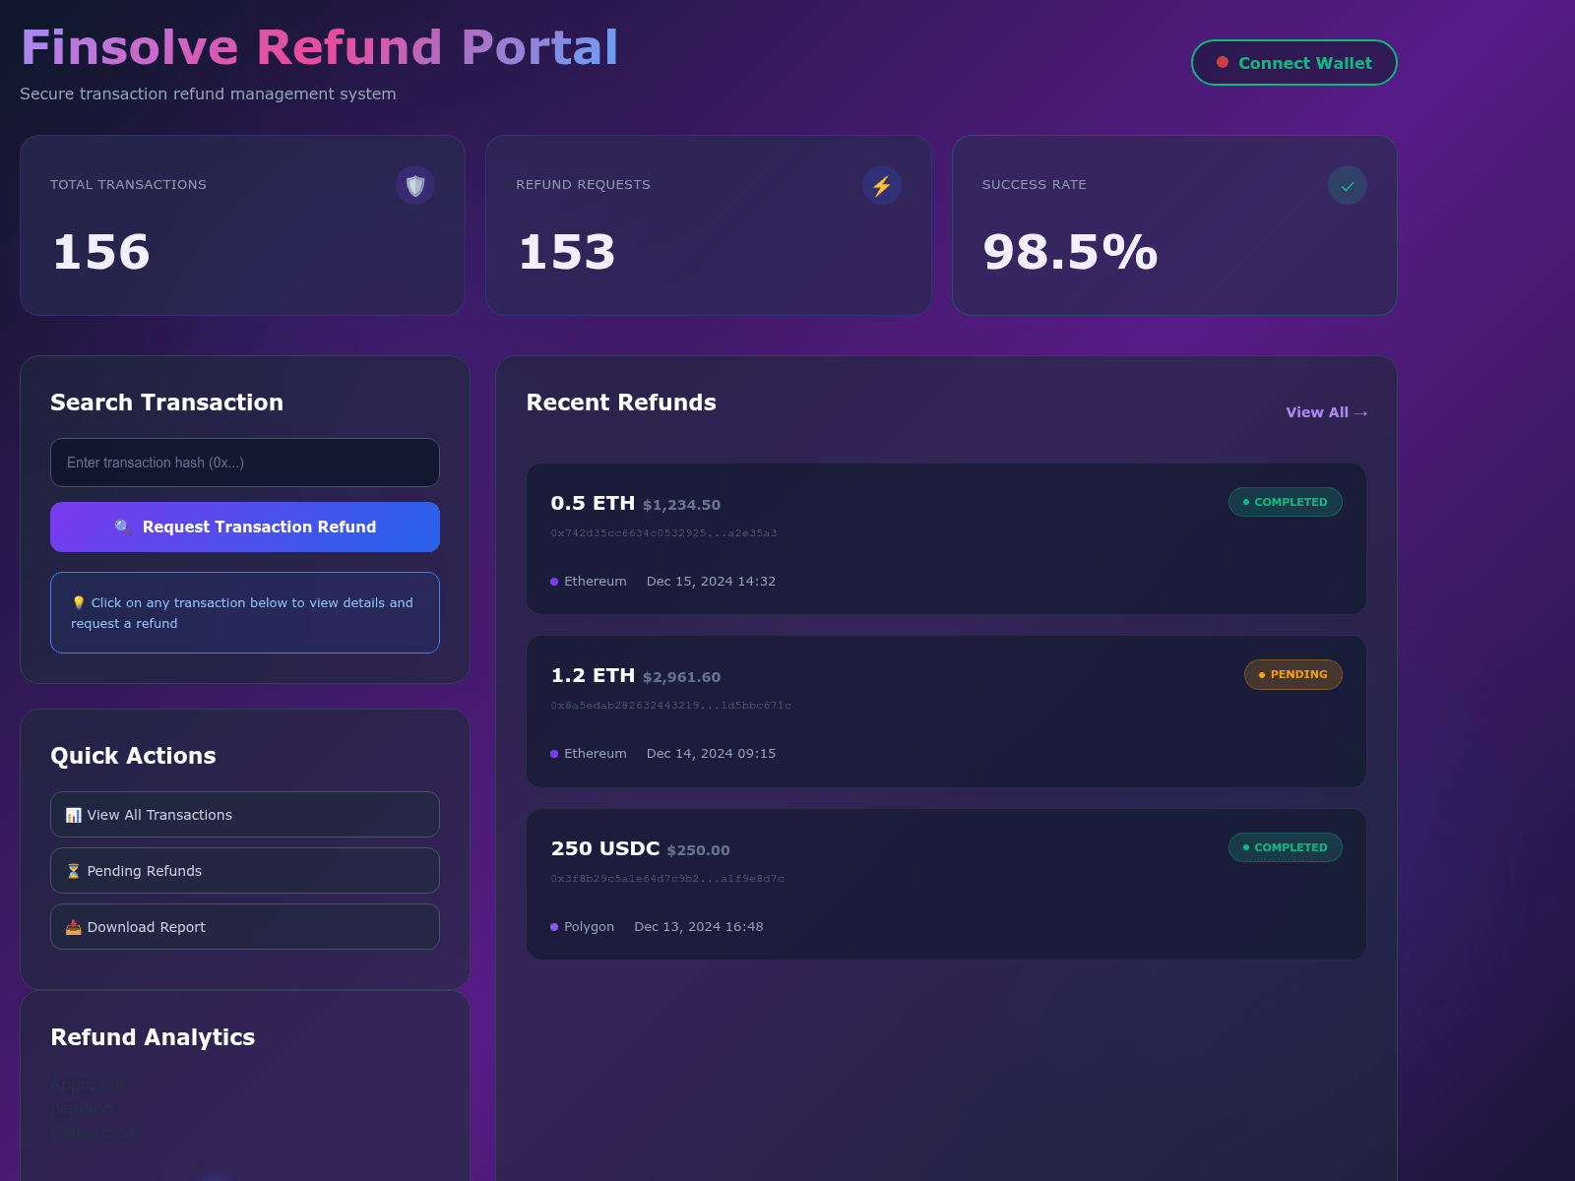
Task: Click the checkmark icon in Success Rate card
Action: 1348,185
